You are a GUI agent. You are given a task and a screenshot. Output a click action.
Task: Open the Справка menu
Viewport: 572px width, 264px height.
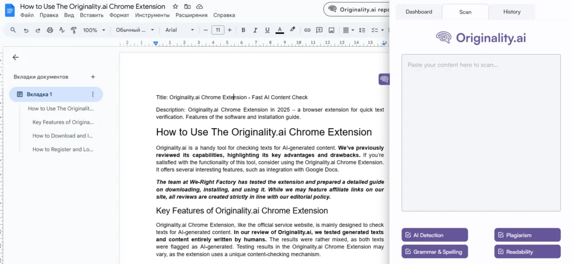click(x=224, y=15)
